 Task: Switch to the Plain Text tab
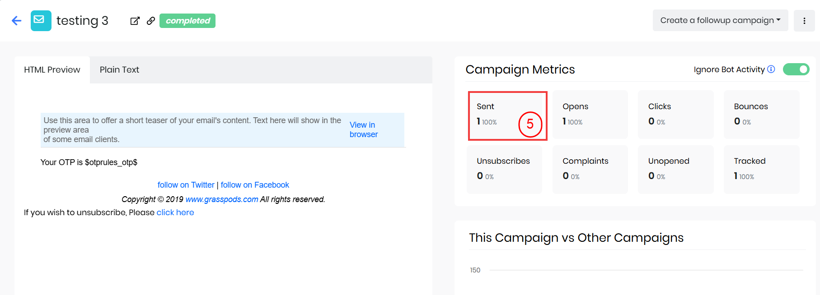119,70
